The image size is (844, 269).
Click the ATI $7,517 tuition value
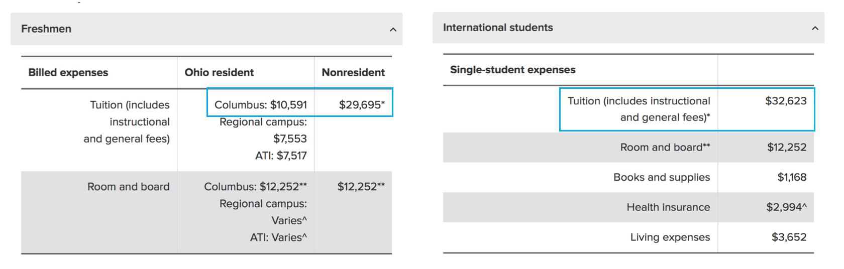[281, 156]
